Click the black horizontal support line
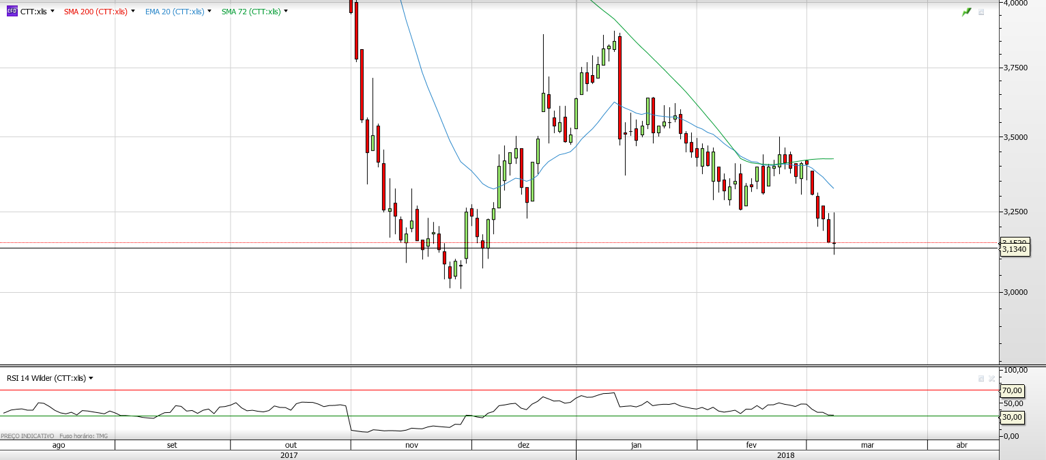The image size is (1046, 460). pyautogui.click(x=499, y=248)
